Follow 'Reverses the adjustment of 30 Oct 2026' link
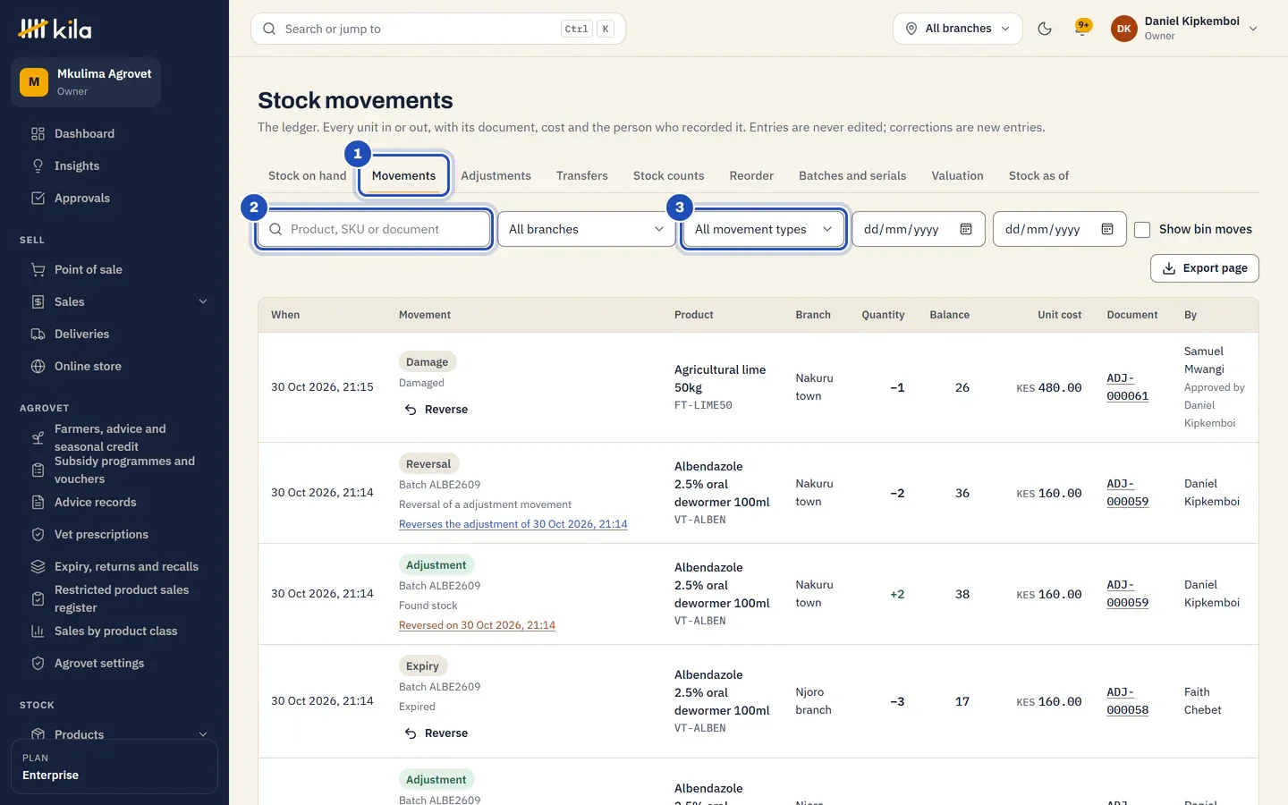The width and height of the screenshot is (1288, 805). 513,524
